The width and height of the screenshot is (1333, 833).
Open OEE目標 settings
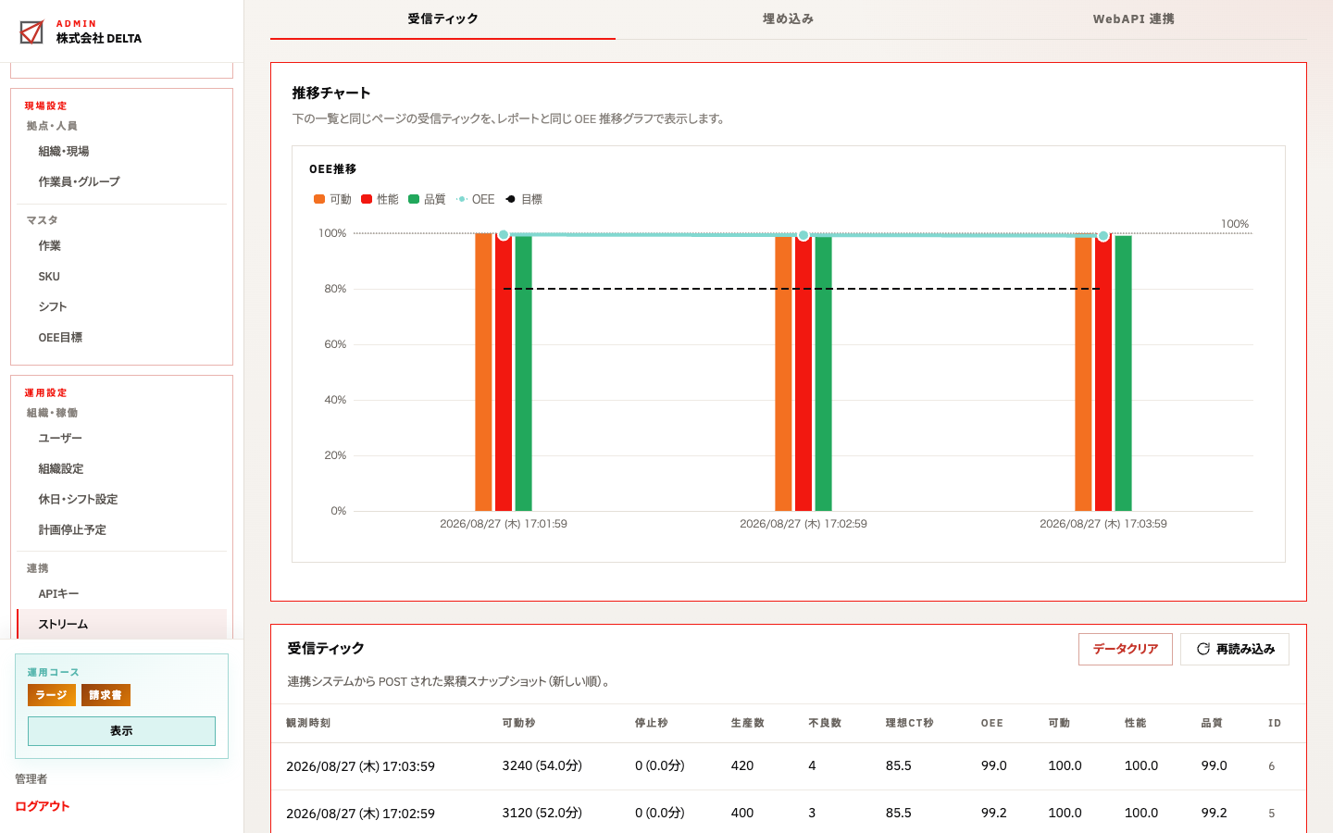pos(121,337)
